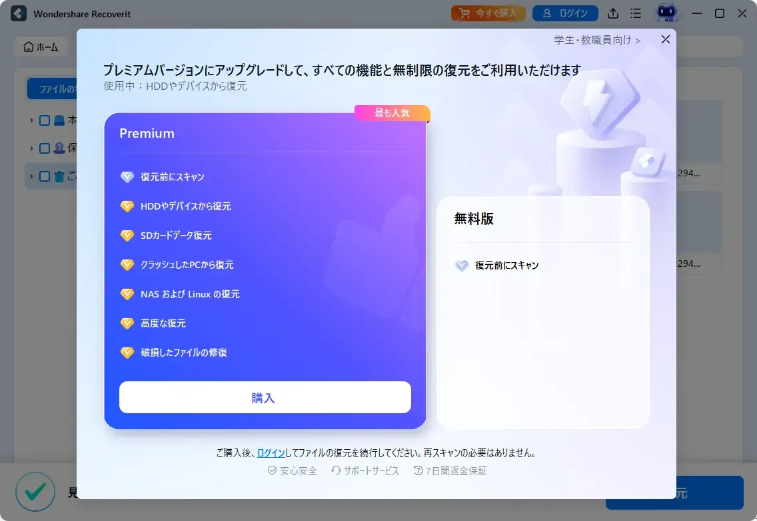Click gold diamond beside クラッシュしたPCから復元
The height and width of the screenshot is (521, 757).
click(127, 265)
